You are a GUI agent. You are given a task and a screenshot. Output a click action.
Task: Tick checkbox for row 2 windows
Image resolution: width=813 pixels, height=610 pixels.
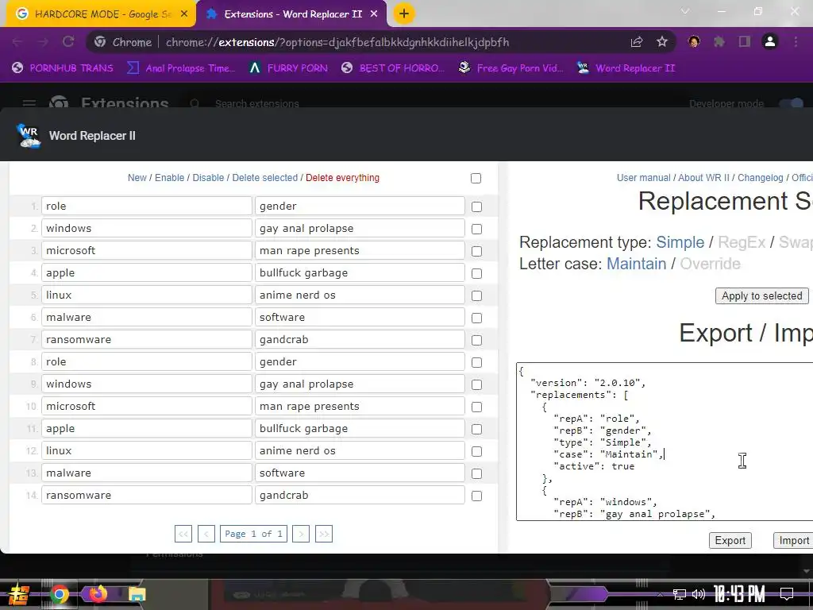476,230
